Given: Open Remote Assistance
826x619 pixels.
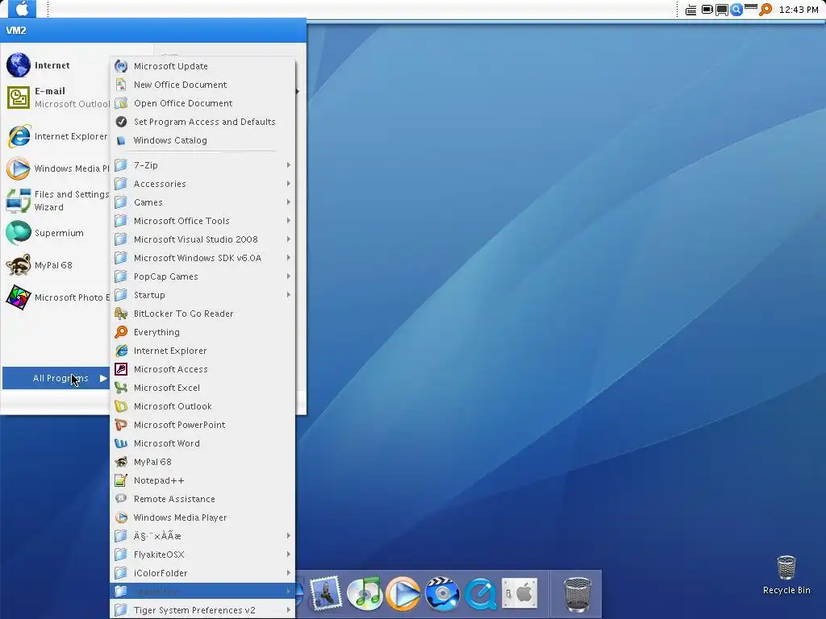Looking at the screenshot, I should [202, 499].
